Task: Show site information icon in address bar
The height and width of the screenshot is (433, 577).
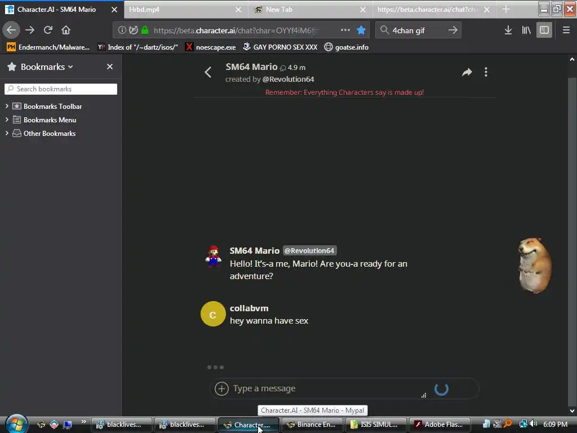Action: click(x=122, y=30)
